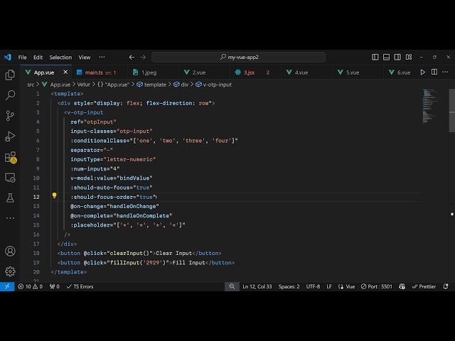
Task: Open the Explorer view in activity bar
Action: 10,75
